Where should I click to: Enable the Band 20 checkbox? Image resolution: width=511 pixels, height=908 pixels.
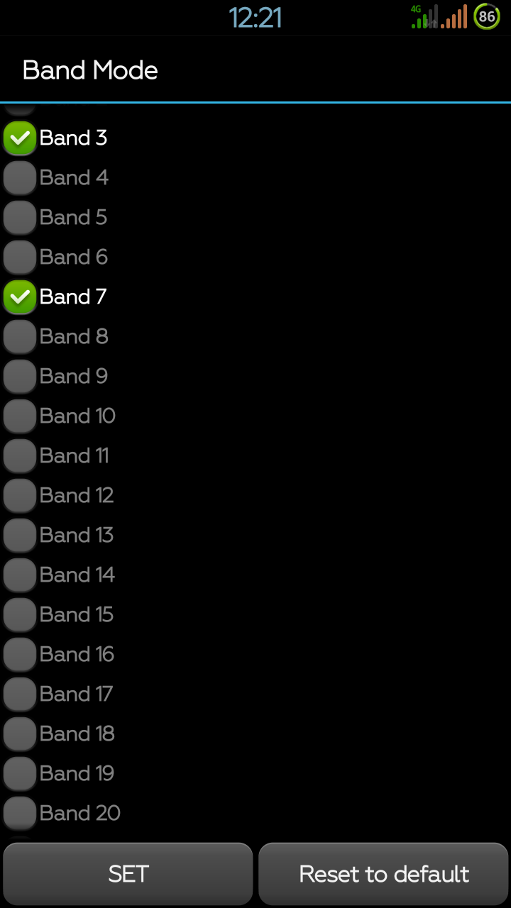20,813
